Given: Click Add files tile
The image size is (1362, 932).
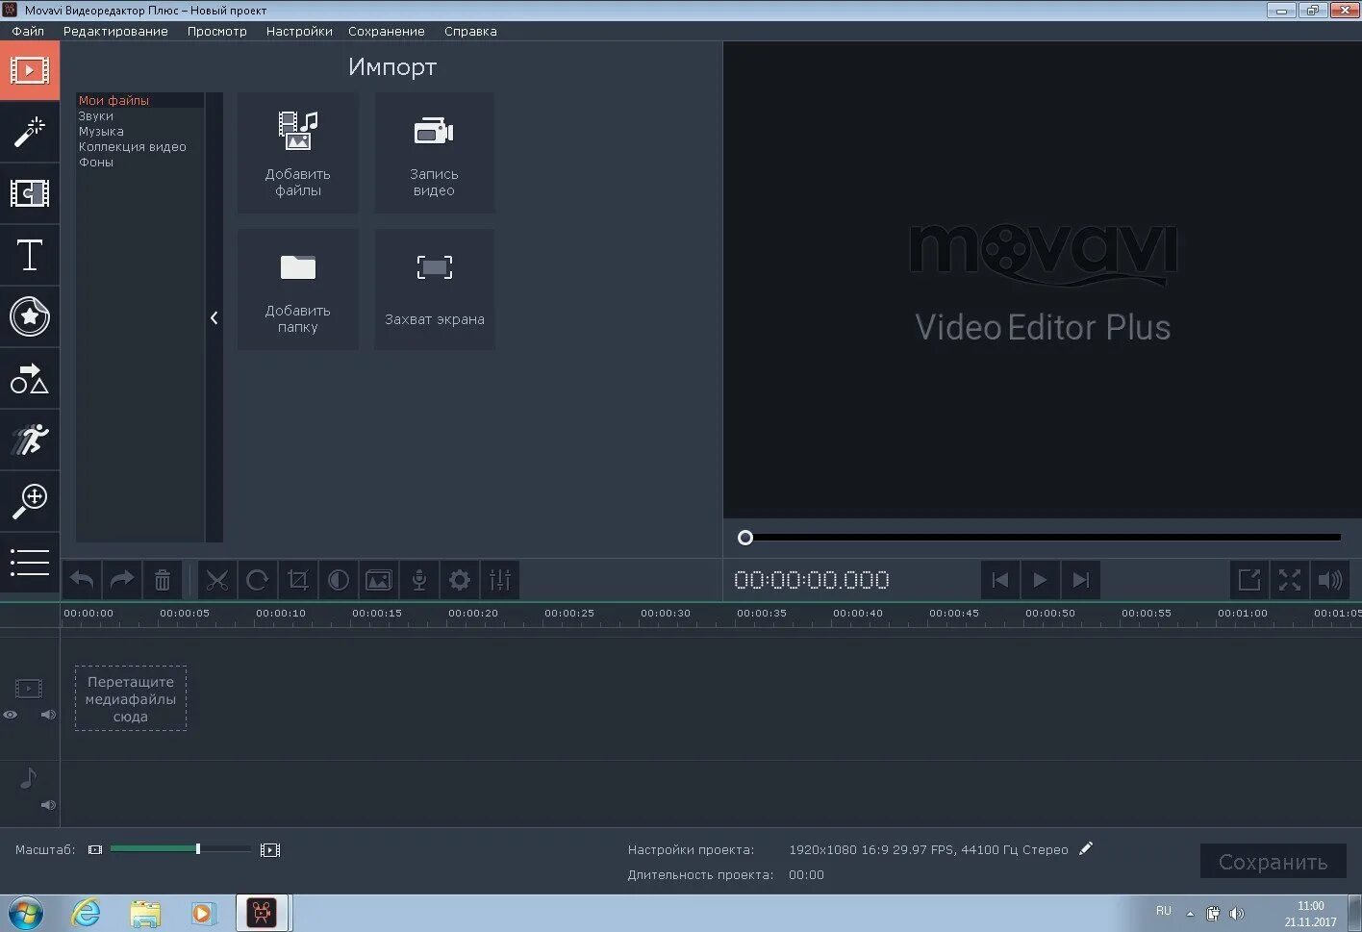Looking at the screenshot, I should (x=298, y=153).
